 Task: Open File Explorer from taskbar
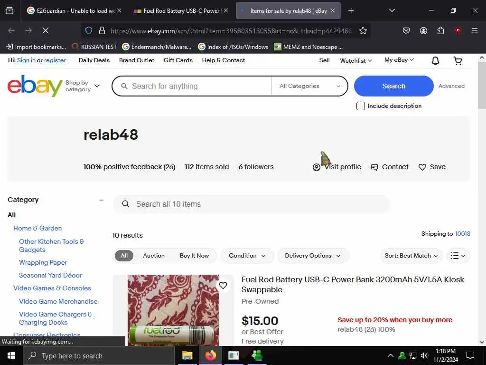tap(187, 355)
